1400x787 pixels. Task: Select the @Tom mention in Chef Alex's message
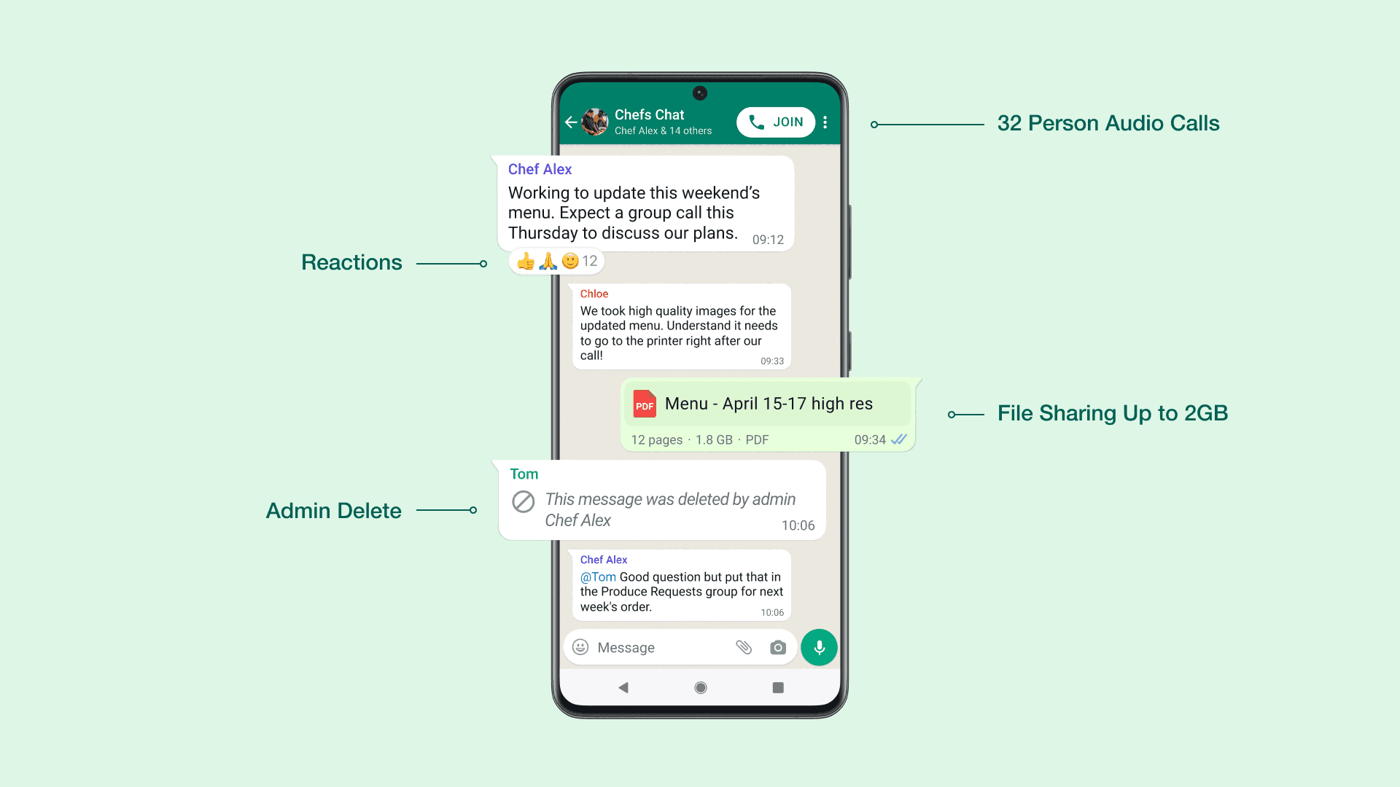(596, 576)
